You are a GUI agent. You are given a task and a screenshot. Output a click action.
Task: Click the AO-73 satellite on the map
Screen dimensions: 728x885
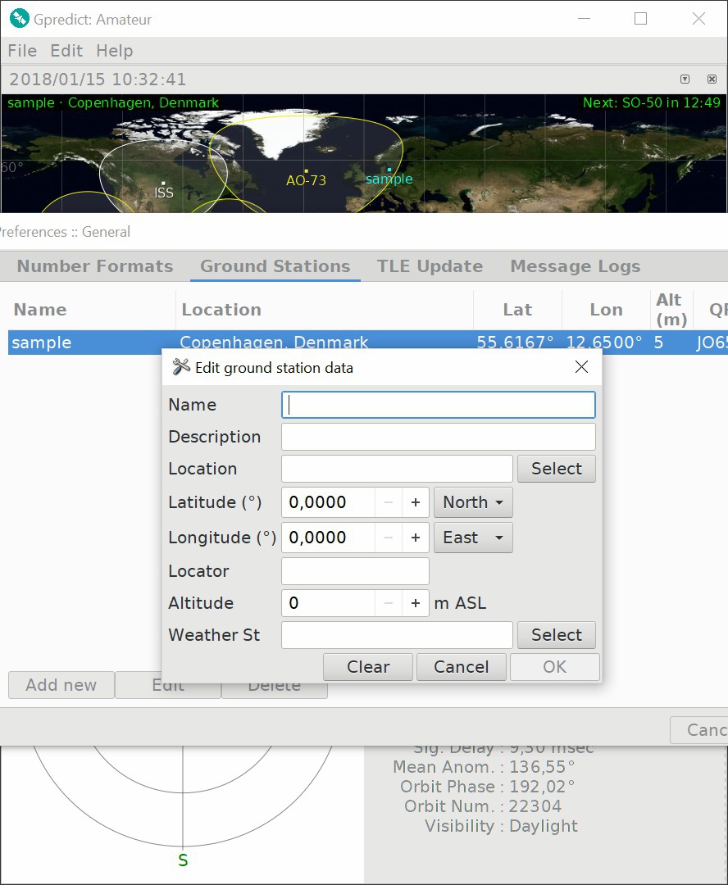point(306,178)
